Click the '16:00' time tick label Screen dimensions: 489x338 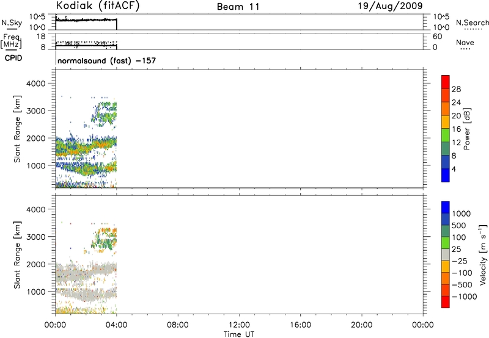[x=300, y=325]
